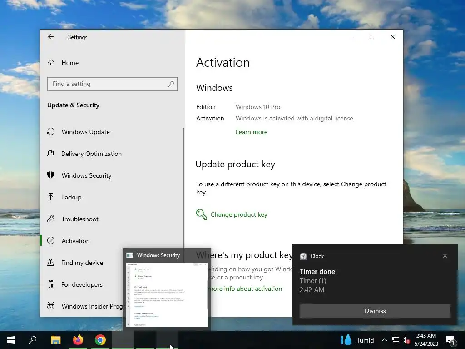Click the Windows Security thumbnail title
This screenshot has height=349, width=465.
click(x=158, y=255)
